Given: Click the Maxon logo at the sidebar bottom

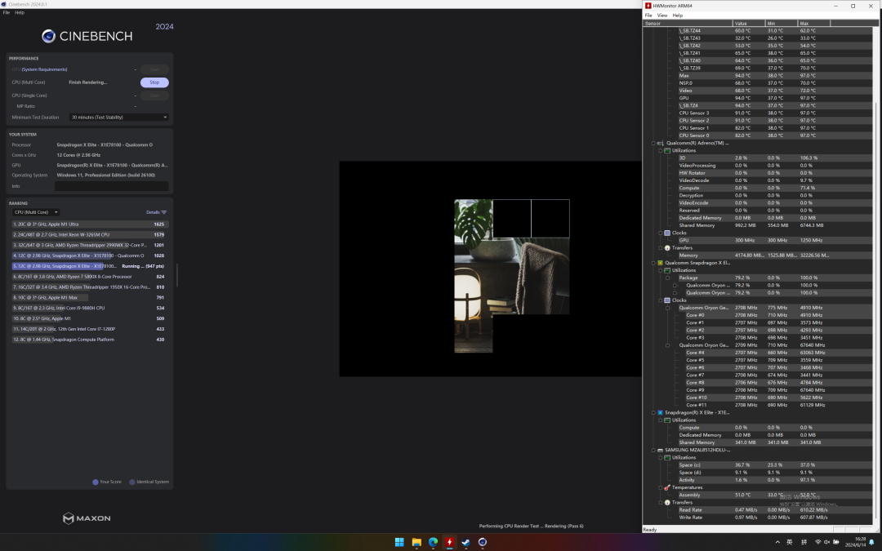Looking at the screenshot, I should [x=86, y=518].
